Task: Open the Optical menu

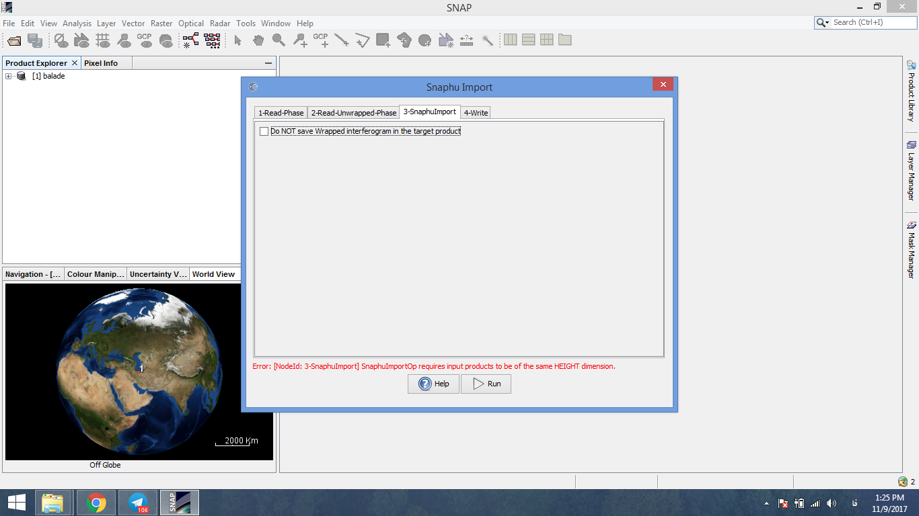Action: coord(191,23)
